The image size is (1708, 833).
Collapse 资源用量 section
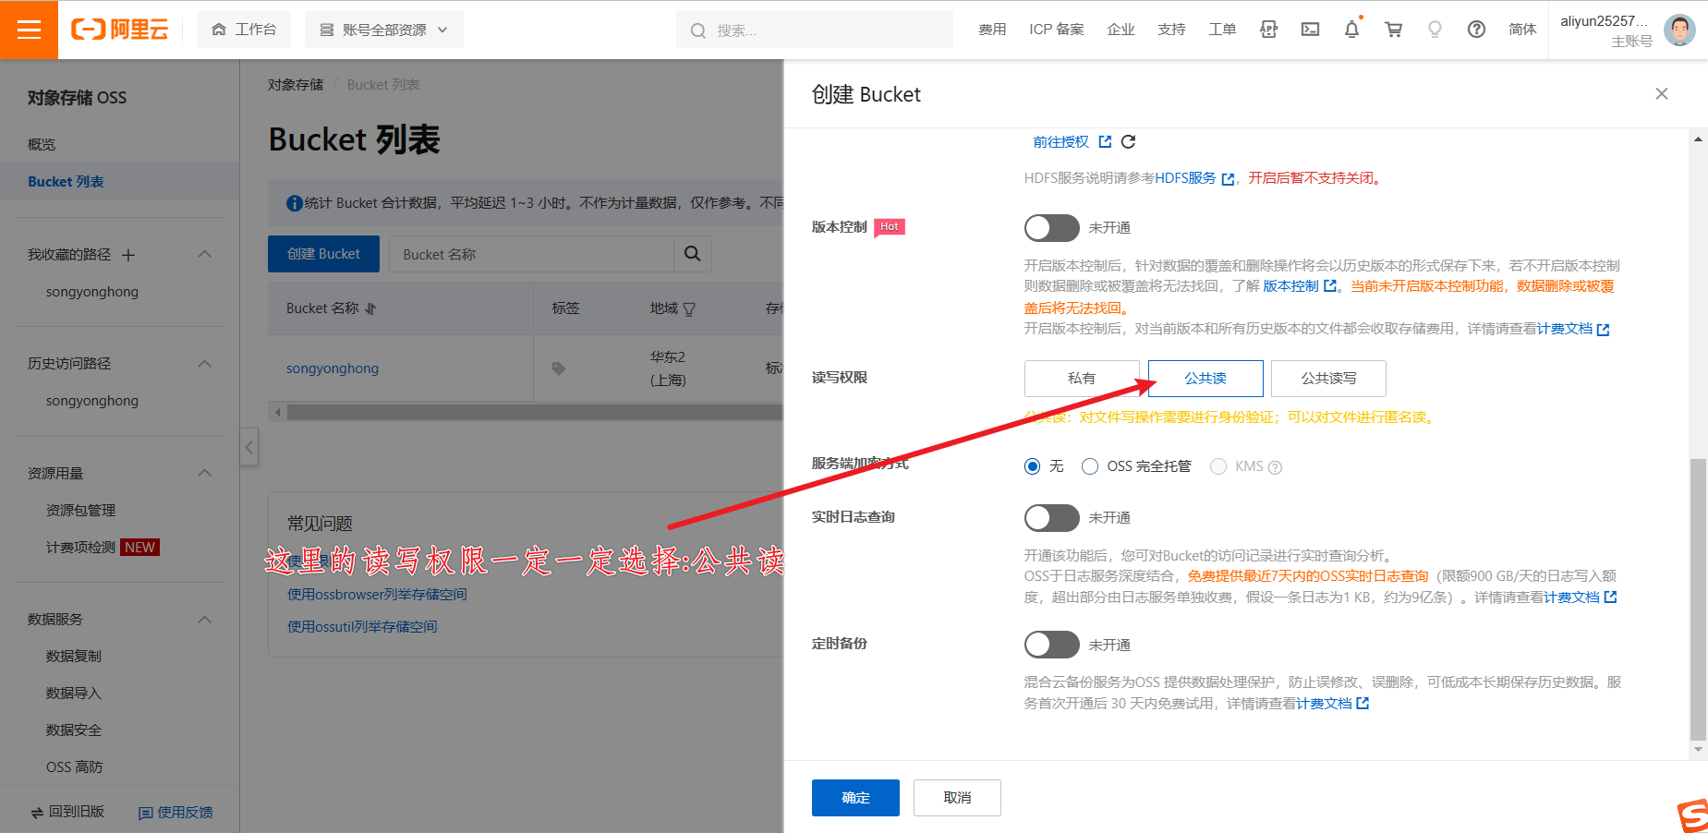[205, 473]
